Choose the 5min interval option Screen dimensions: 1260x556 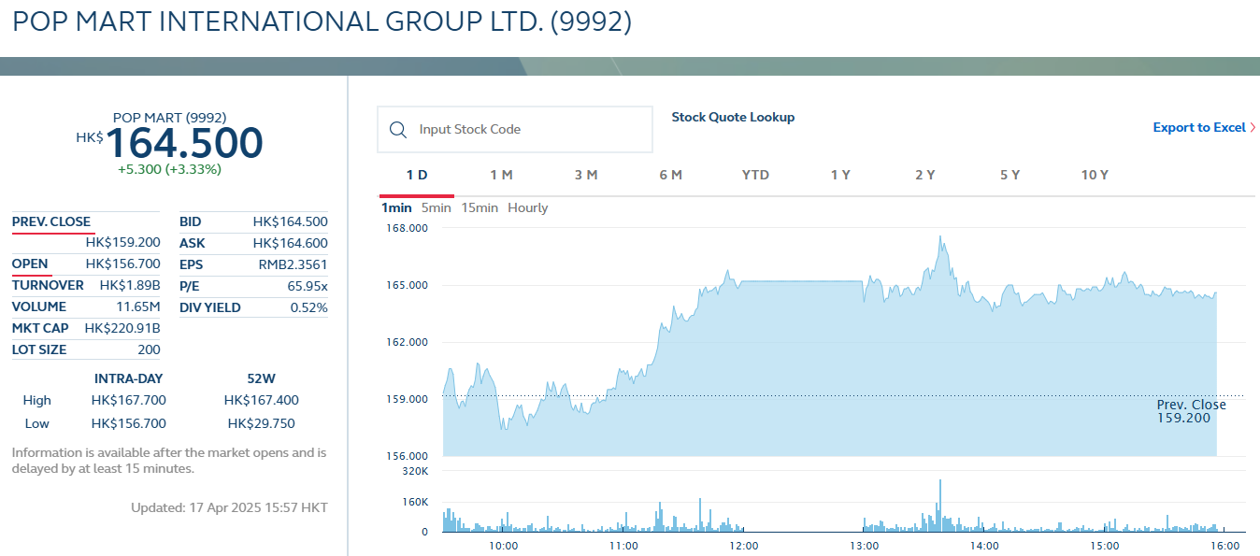tap(436, 207)
